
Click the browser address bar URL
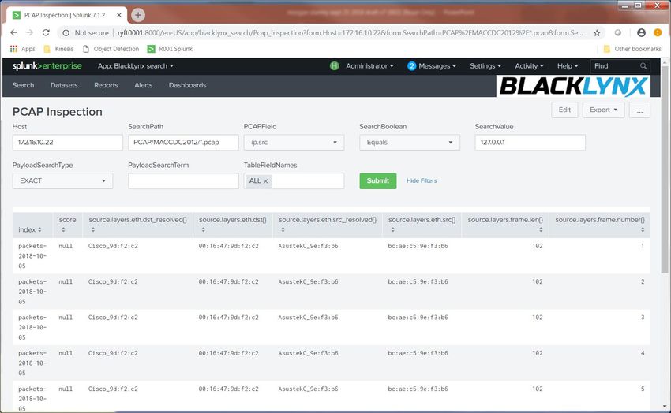350,33
